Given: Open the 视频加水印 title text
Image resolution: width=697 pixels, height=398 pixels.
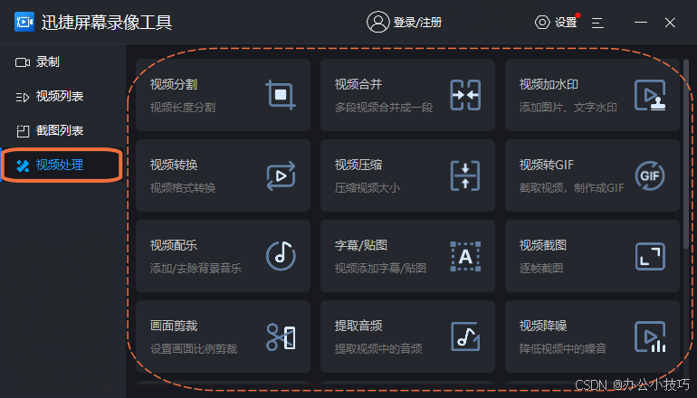Looking at the screenshot, I should pyautogui.click(x=549, y=84).
